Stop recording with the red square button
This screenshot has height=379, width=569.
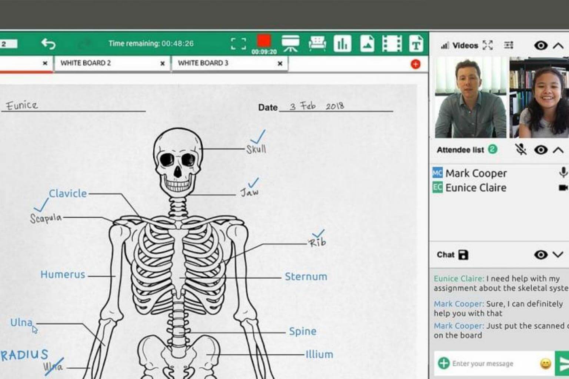[x=264, y=41]
